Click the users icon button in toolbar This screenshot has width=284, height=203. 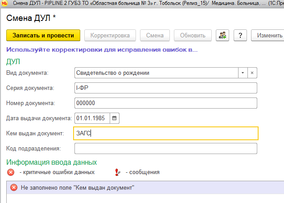coord(222,36)
